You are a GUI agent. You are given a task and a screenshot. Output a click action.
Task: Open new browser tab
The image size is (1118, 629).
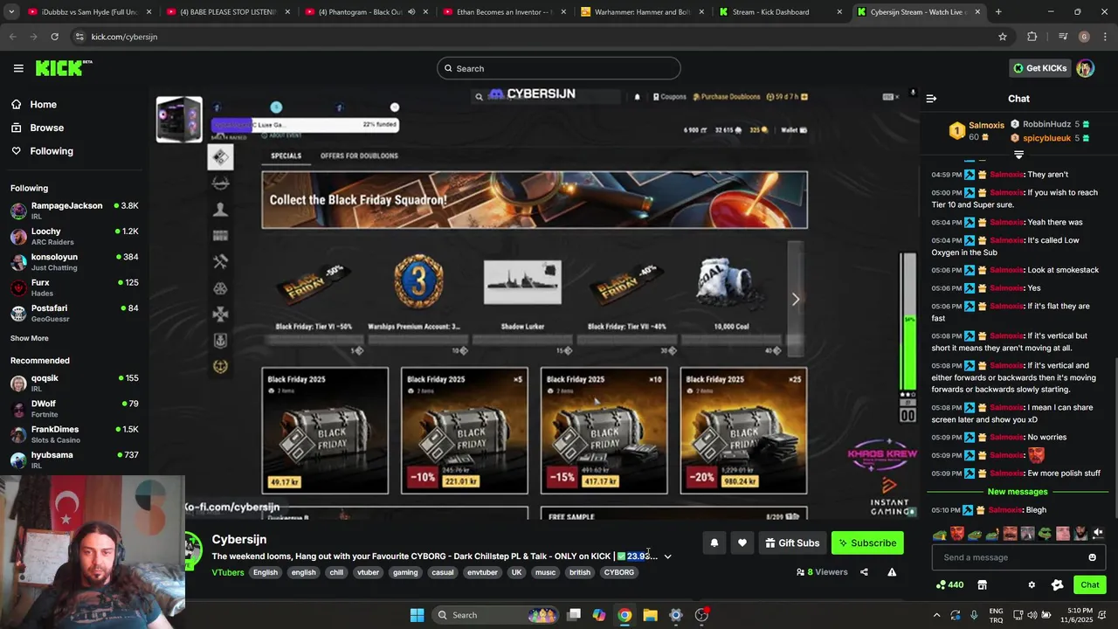pos(998,12)
